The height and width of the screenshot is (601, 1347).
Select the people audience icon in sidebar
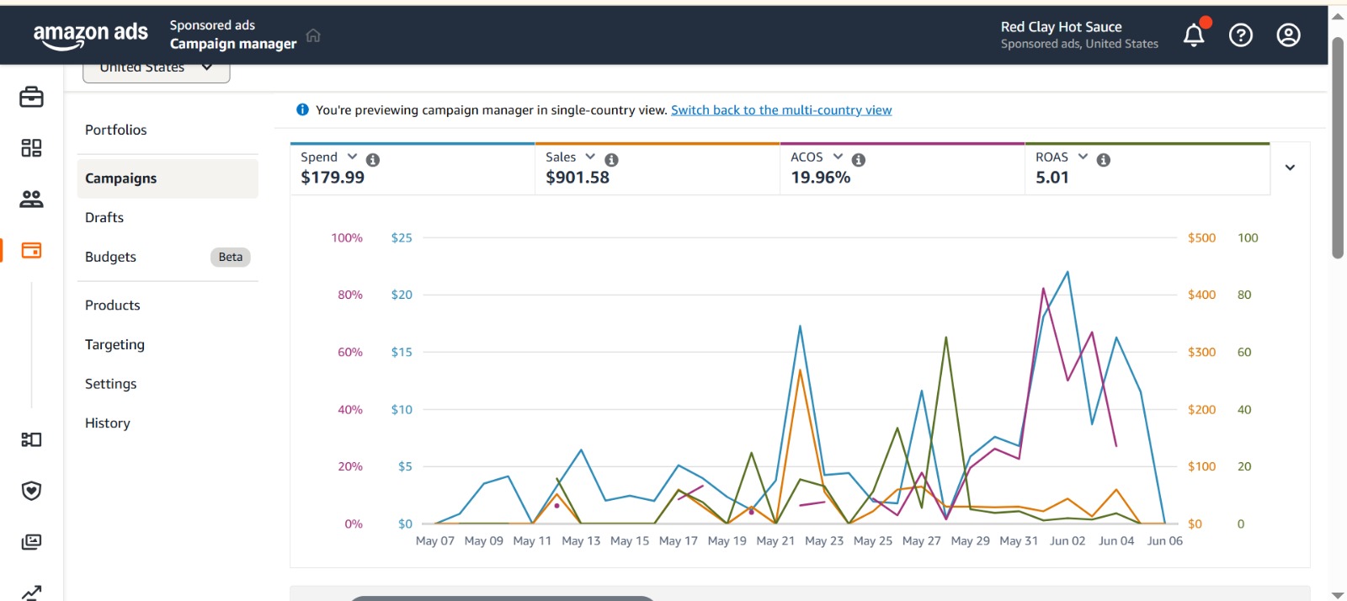click(x=31, y=199)
